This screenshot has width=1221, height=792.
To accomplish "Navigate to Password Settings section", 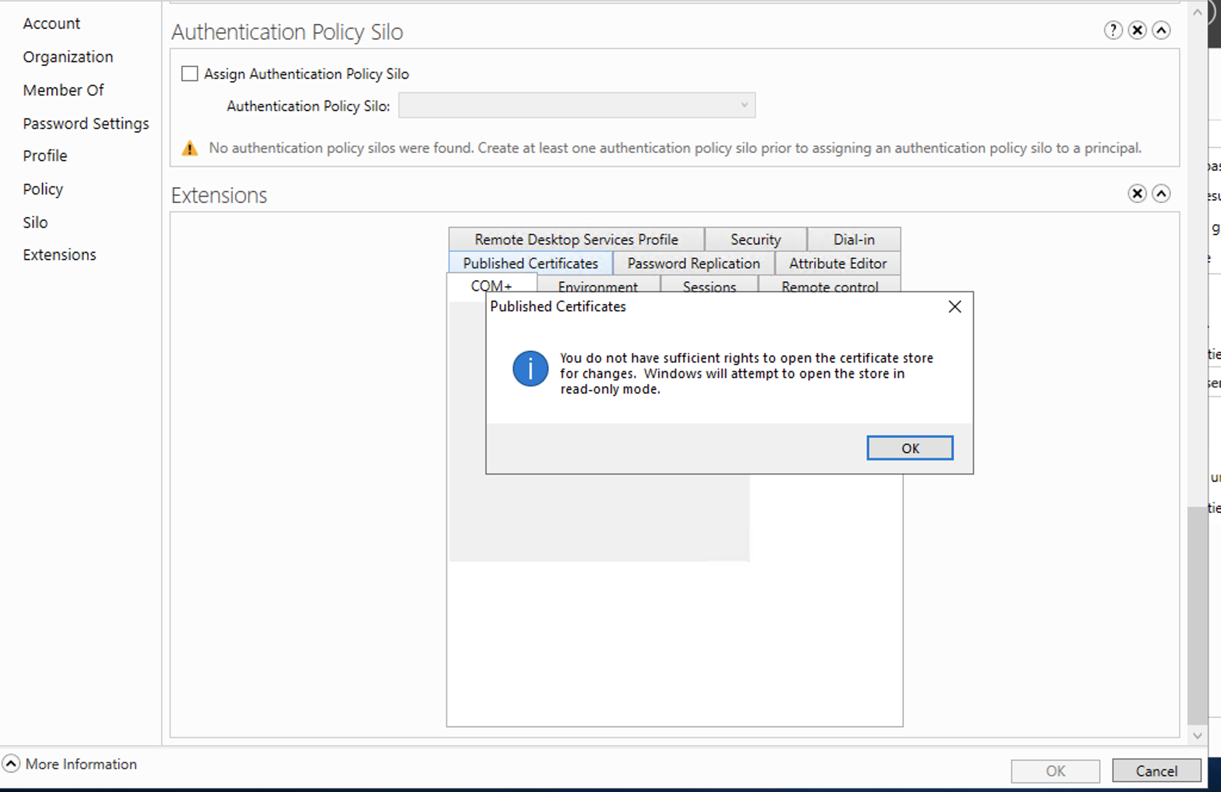I will click(86, 123).
